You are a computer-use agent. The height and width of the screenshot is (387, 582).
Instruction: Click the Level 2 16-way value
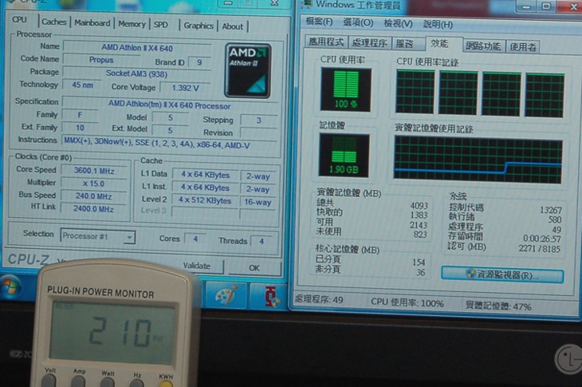tap(258, 202)
